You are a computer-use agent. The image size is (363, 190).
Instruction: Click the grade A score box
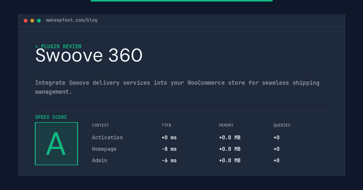pos(56,144)
